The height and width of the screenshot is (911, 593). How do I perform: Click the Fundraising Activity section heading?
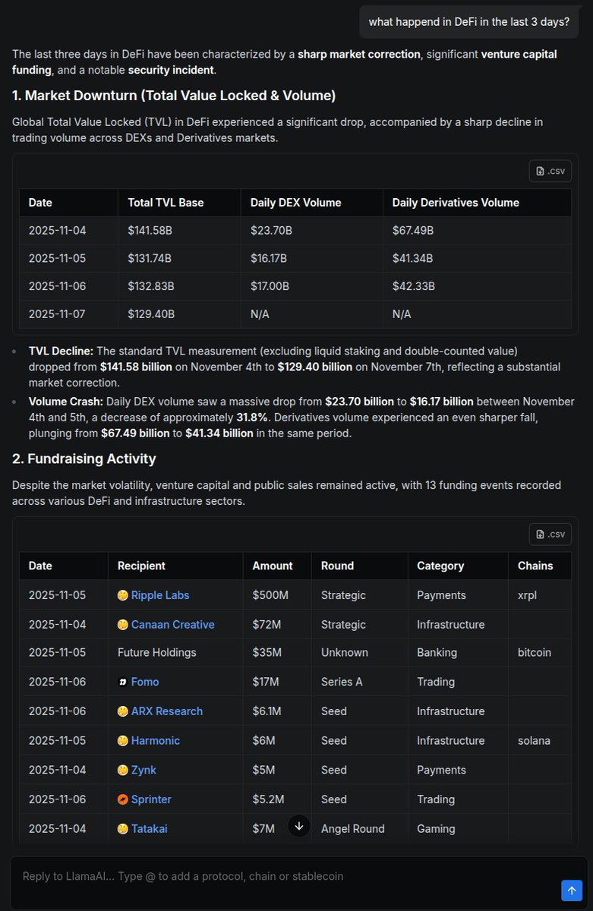pyautogui.click(x=84, y=459)
